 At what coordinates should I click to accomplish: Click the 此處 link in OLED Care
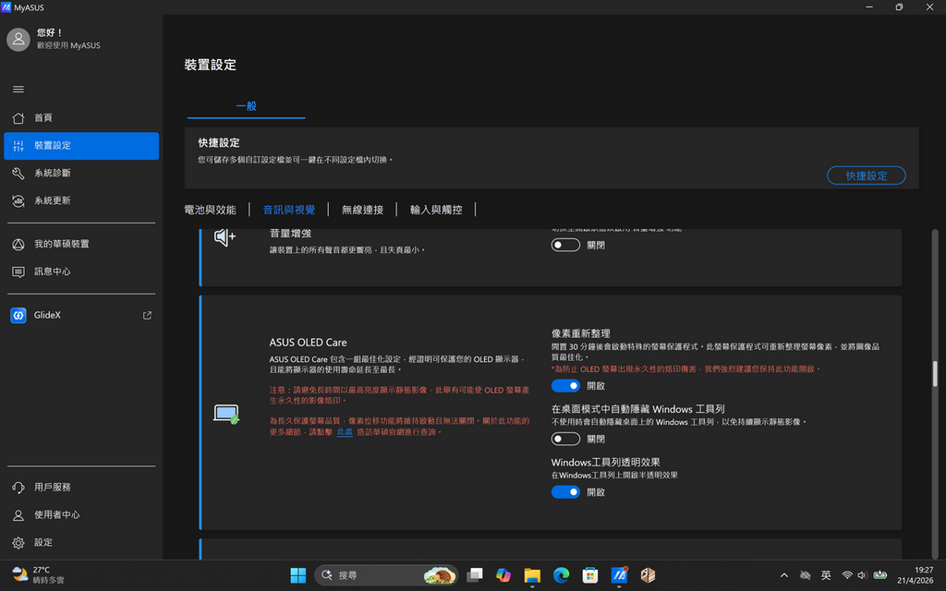pos(345,432)
